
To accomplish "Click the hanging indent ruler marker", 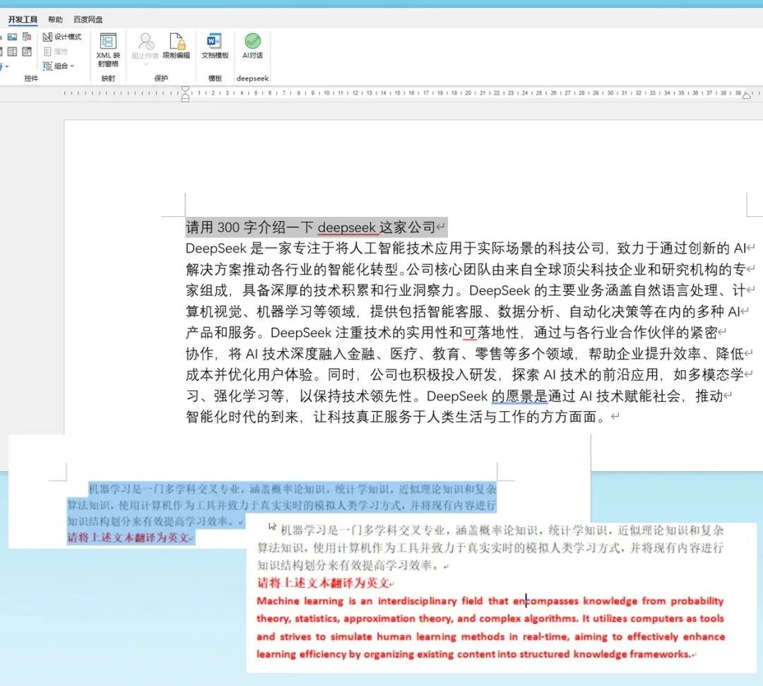I will 185,96.
